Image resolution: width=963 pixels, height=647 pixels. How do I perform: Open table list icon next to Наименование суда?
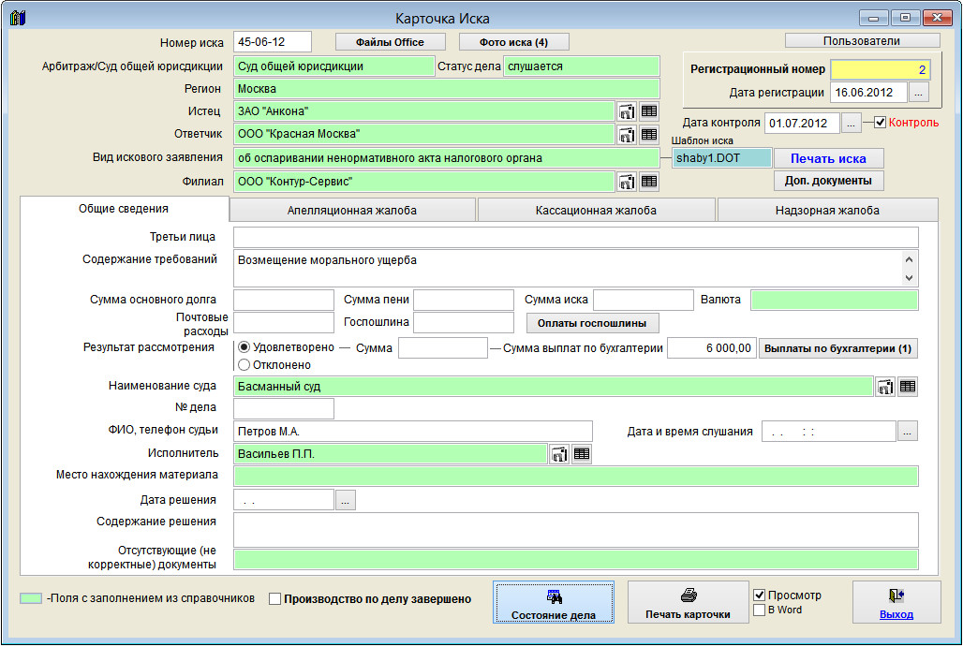[907, 387]
